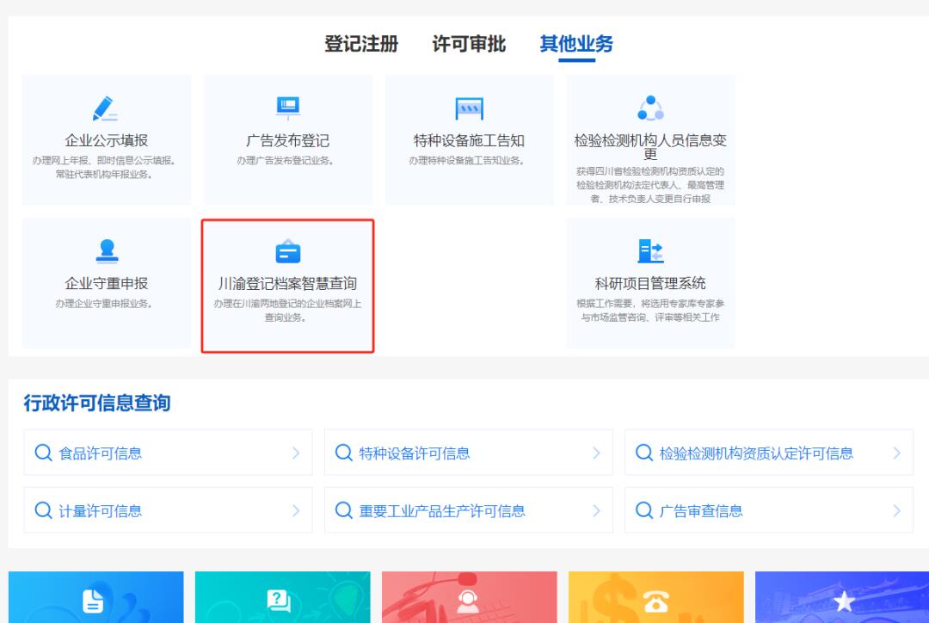Expand the 重要工业产品生产许可信息 chevron

click(598, 509)
